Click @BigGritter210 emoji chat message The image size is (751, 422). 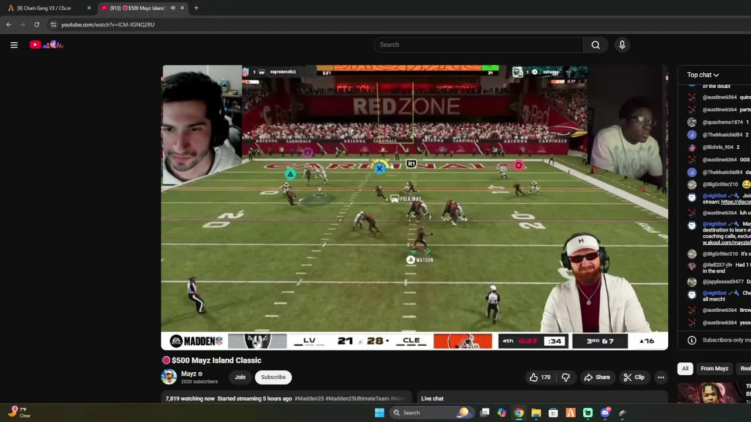(x=719, y=185)
